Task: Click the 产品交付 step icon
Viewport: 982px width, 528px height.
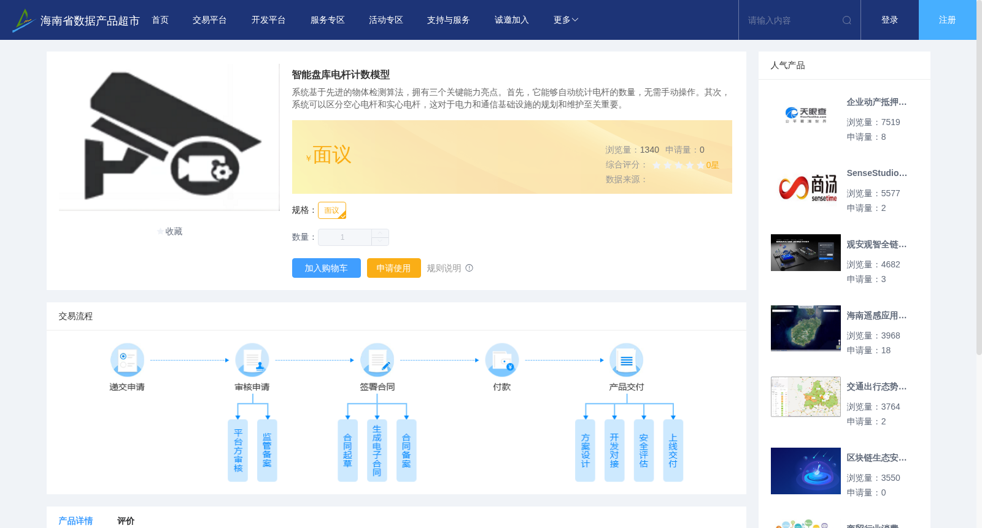Action: coord(627,360)
